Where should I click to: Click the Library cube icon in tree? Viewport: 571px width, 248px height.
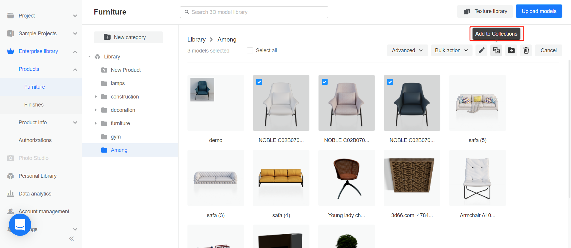(97, 57)
